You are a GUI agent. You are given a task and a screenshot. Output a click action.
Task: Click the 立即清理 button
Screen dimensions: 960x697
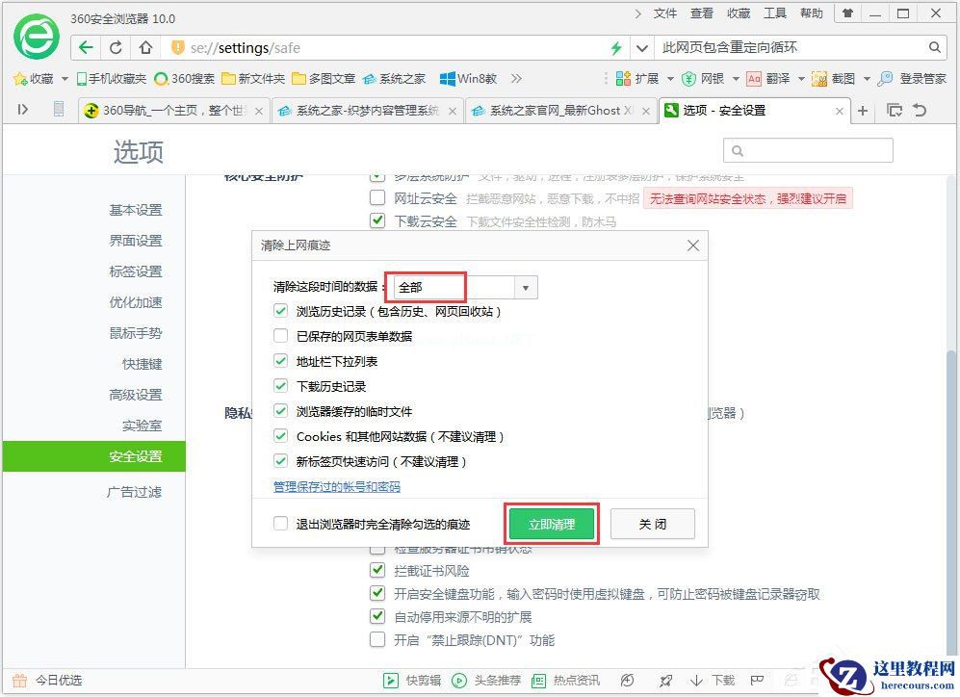[552, 523]
